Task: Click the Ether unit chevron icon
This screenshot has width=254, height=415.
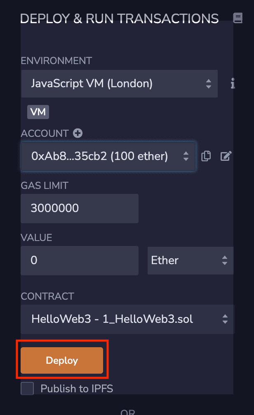Action: [225, 260]
